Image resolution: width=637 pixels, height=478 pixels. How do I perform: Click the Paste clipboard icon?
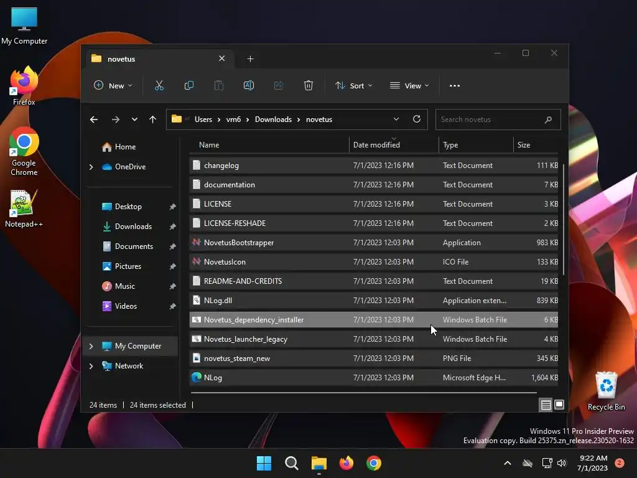tap(219, 85)
